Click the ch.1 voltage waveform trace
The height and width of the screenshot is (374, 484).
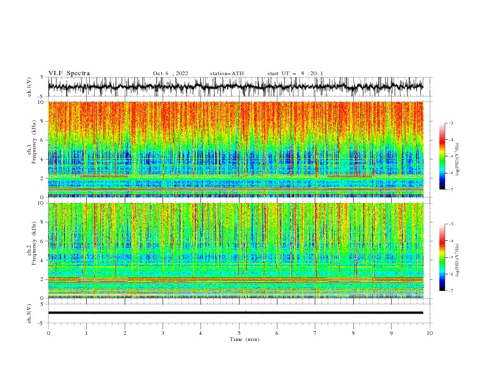pos(235,87)
